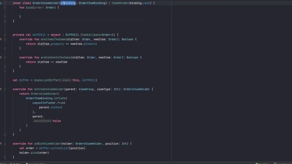This screenshot has height=164, width=292.
Task: Click the override gutter icon beside areItemsTheSame
Action: [1, 39]
